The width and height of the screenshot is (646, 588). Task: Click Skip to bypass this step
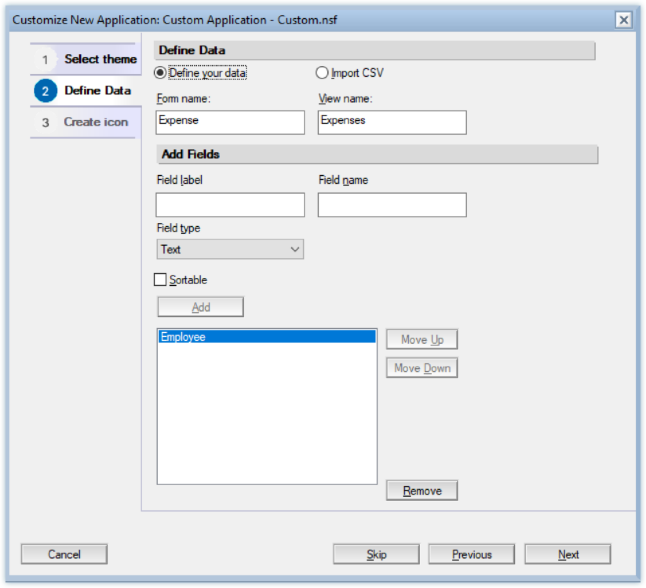click(376, 554)
